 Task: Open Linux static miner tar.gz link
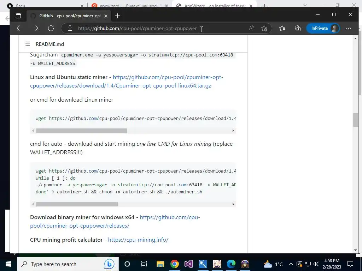[127, 82]
